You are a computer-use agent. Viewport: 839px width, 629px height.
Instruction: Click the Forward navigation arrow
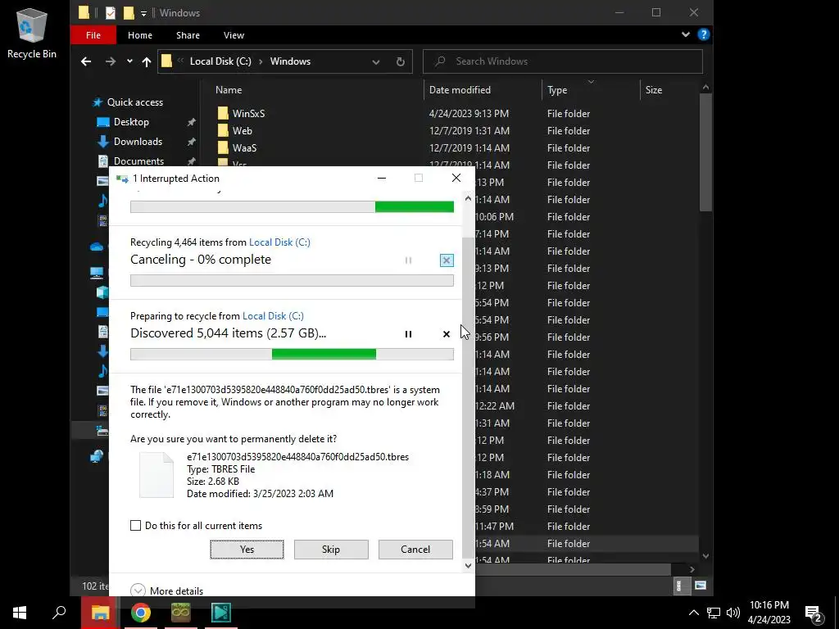[111, 61]
